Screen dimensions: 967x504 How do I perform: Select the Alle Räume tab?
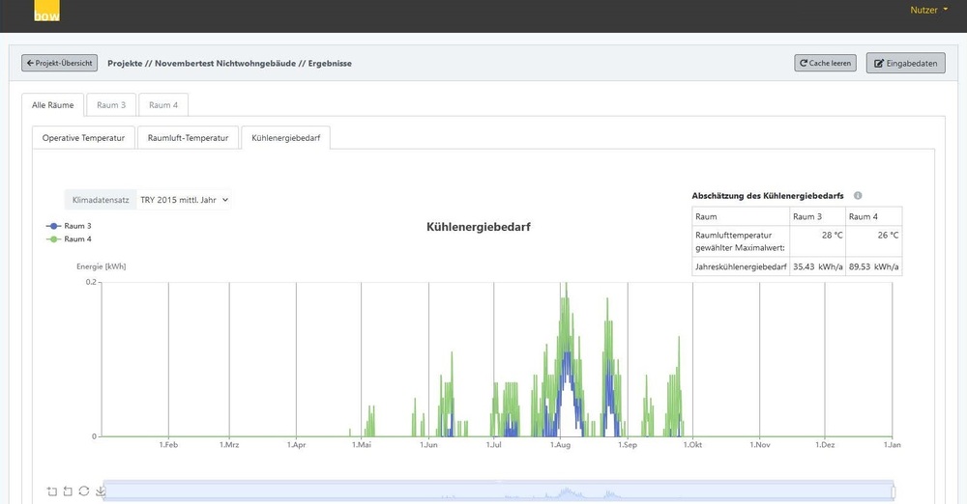52,104
